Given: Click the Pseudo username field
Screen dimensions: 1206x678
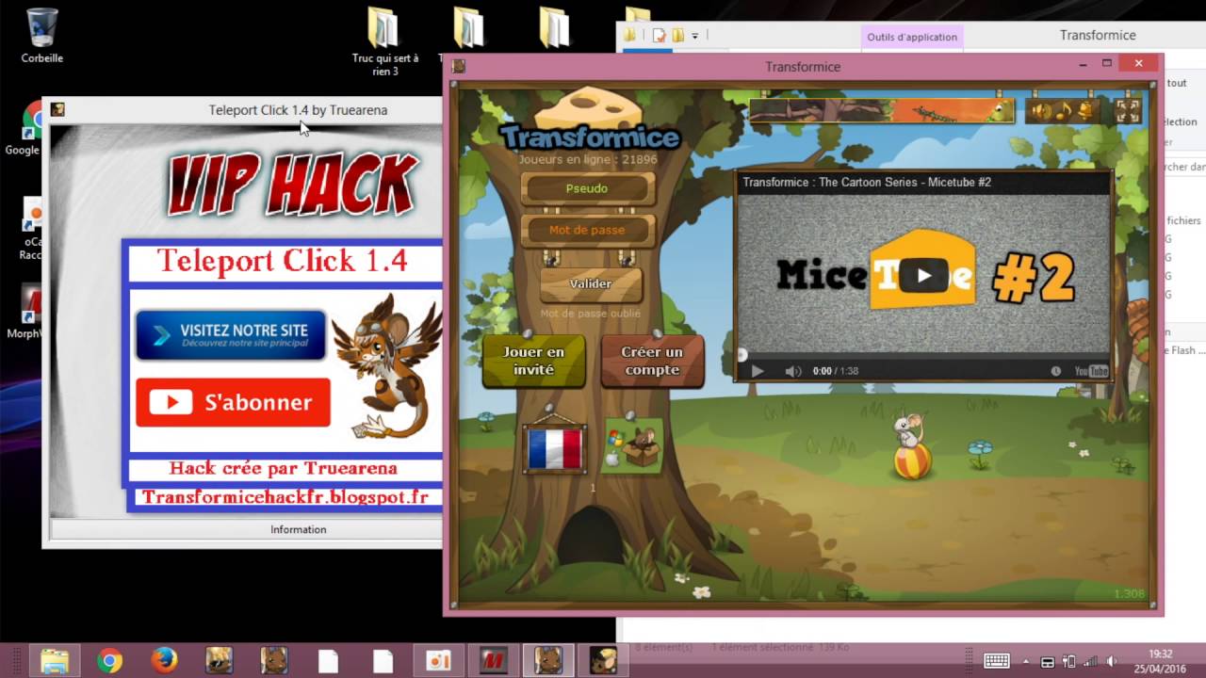Looking at the screenshot, I should pyautogui.click(x=587, y=188).
